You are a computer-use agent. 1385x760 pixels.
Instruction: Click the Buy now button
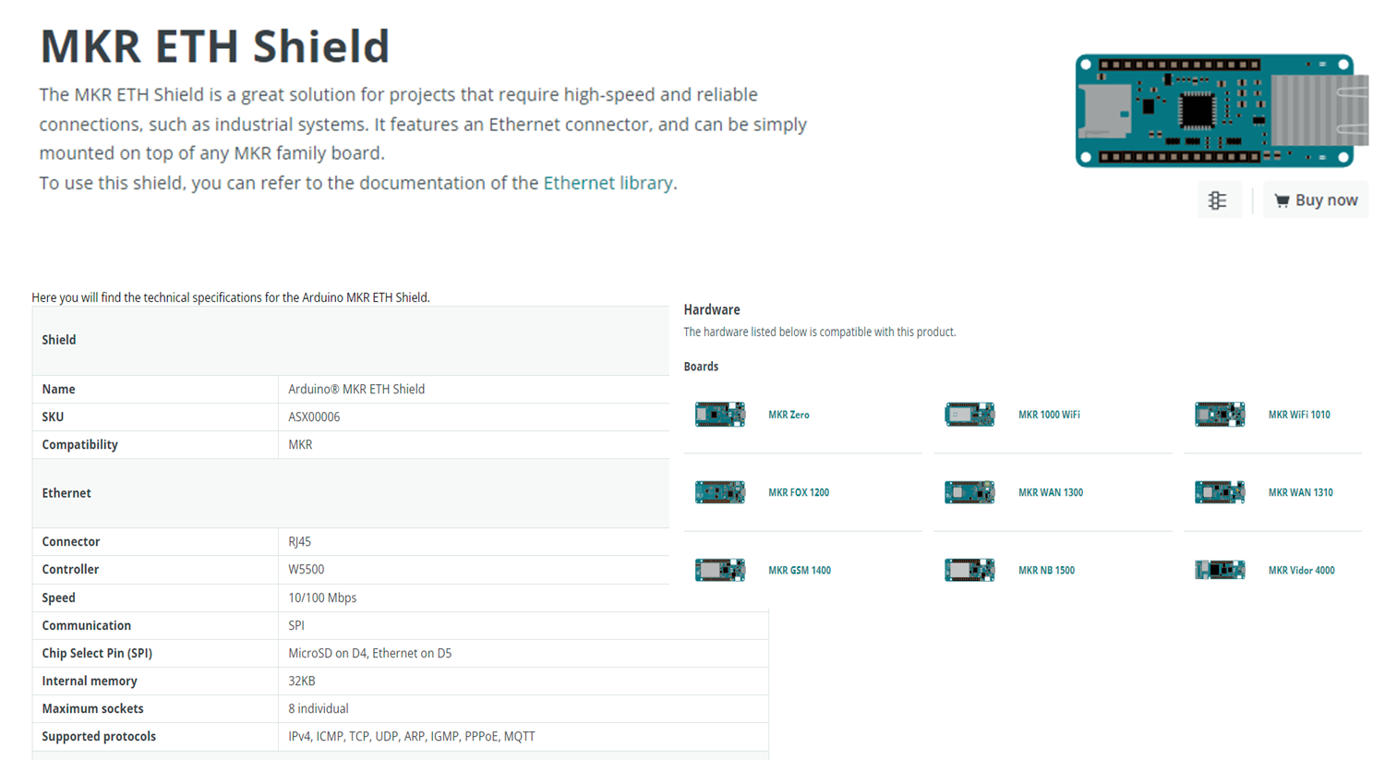click(1316, 200)
